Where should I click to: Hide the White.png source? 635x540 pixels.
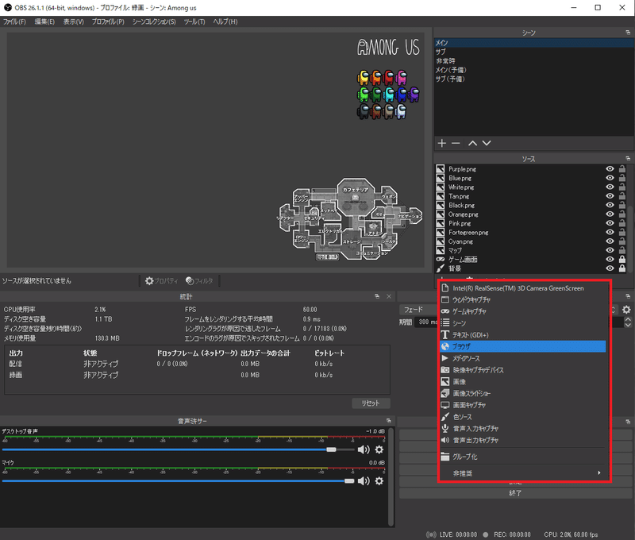tap(610, 187)
